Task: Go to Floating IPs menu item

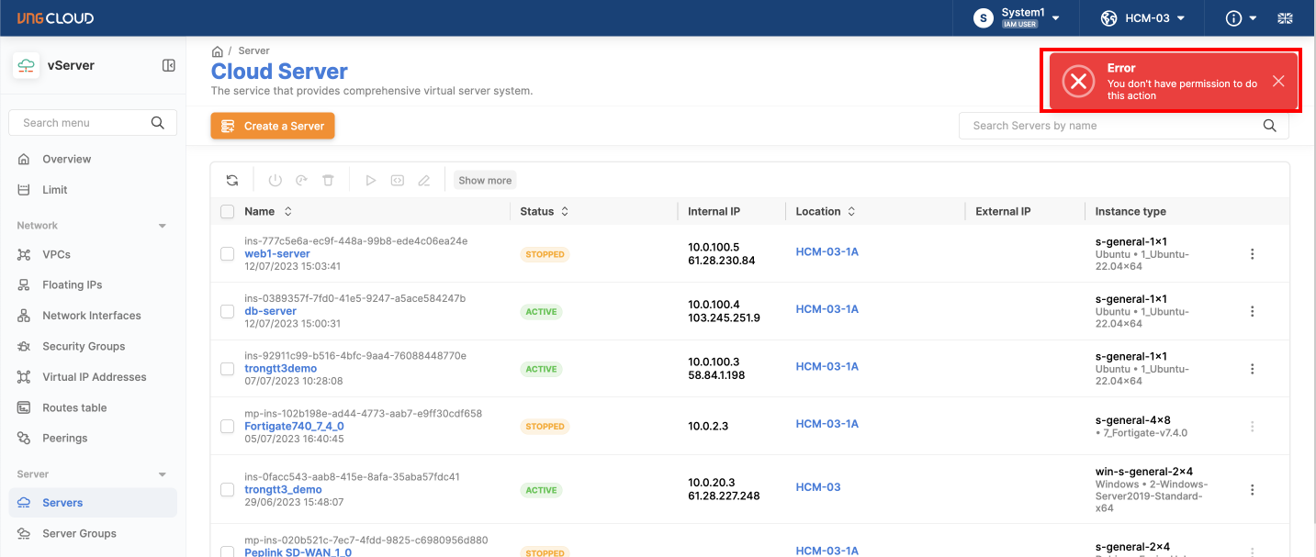Action: tap(72, 285)
